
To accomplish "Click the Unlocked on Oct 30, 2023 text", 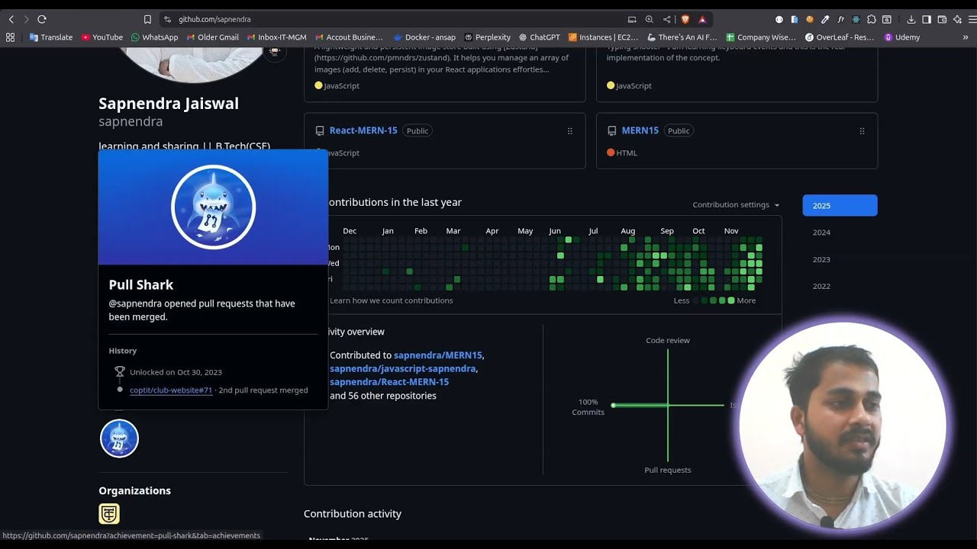I will click(176, 372).
